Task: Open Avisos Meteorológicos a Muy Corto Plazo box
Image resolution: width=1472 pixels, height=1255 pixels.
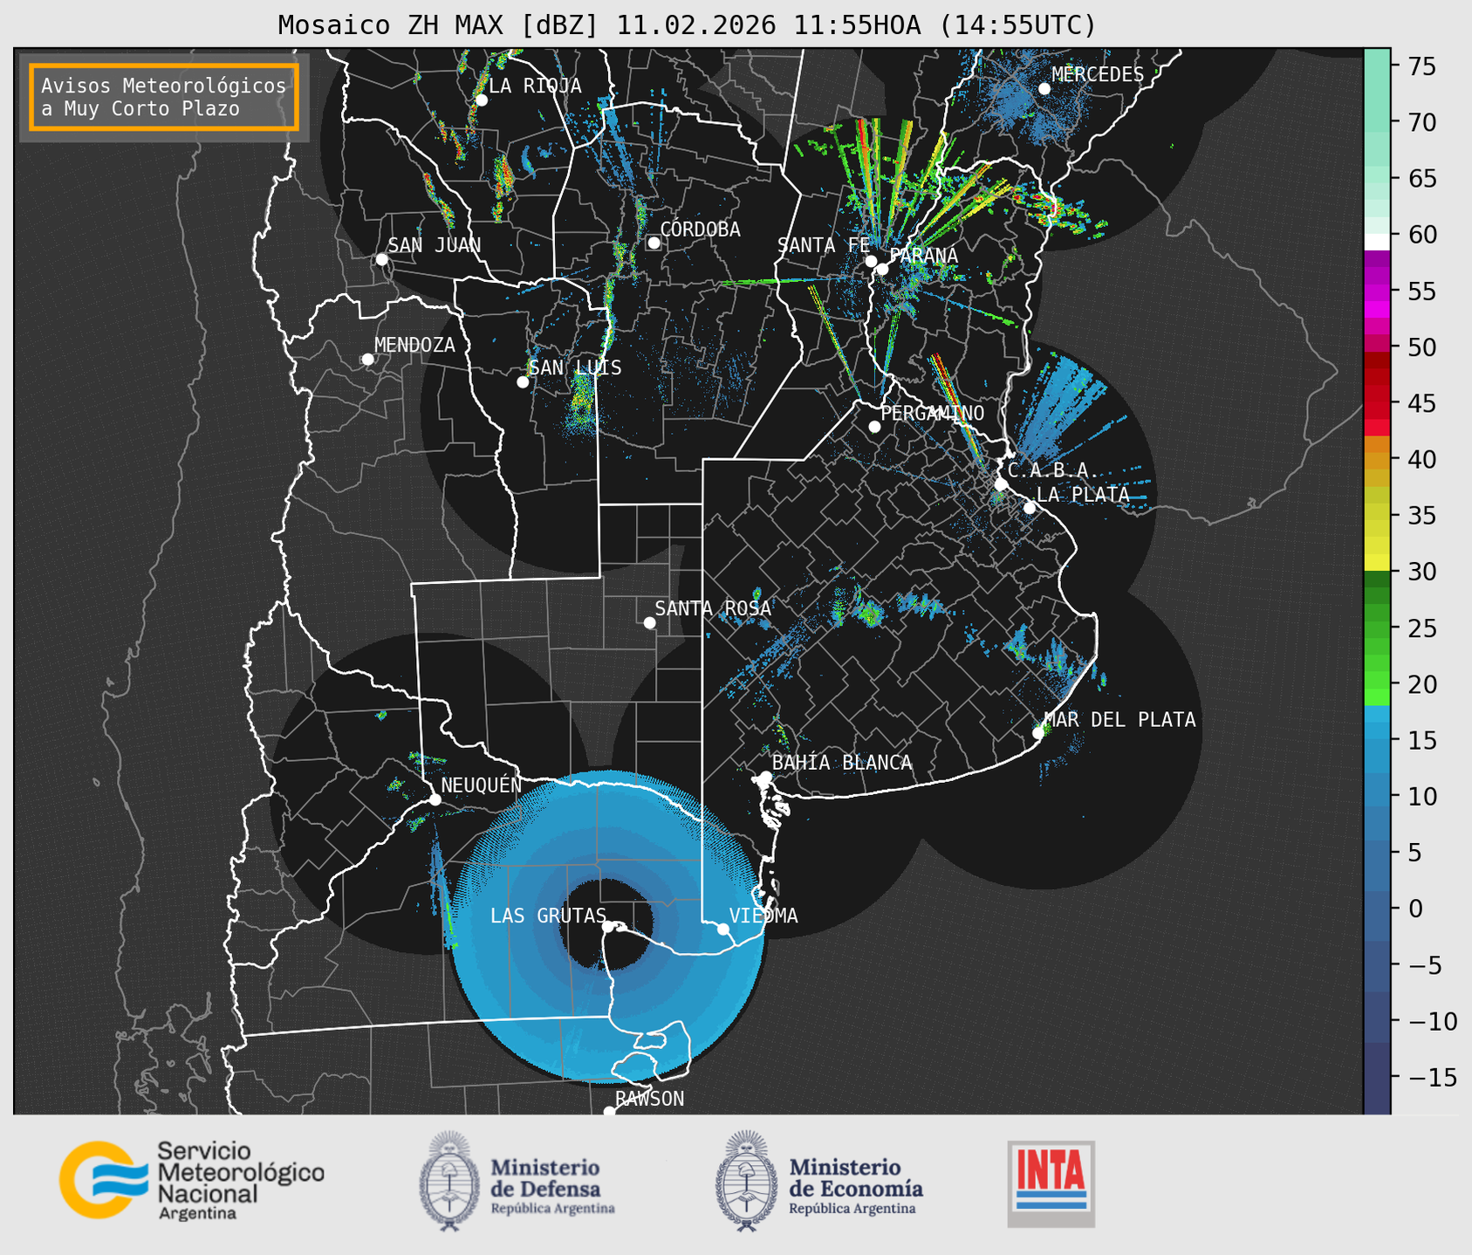Action: pyautogui.click(x=164, y=97)
